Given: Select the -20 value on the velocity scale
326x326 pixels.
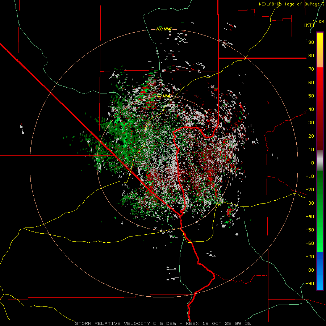Looking at the screenshot, I should [310, 189].
